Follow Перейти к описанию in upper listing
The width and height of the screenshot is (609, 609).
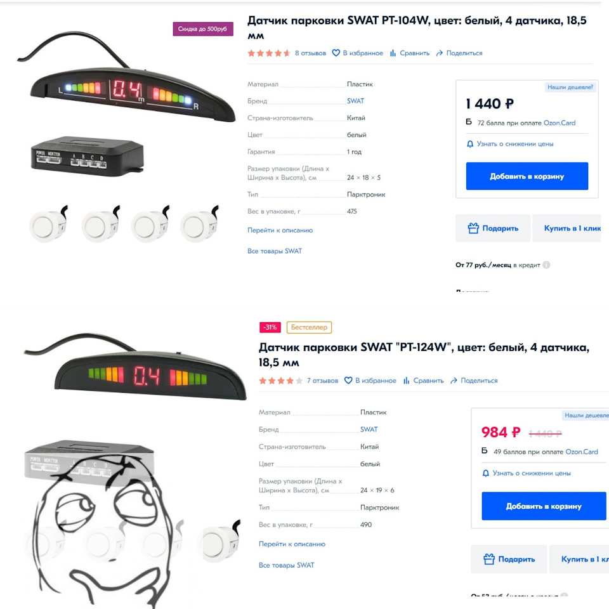(x=280, y=230)
